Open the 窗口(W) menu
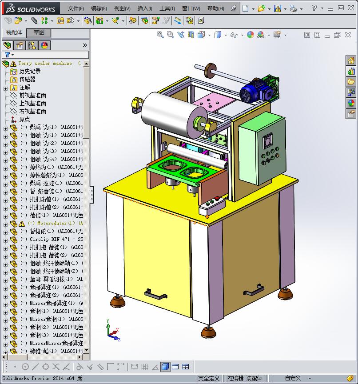The width and height of the screenshot is (358, 384). tap(191, 8)
